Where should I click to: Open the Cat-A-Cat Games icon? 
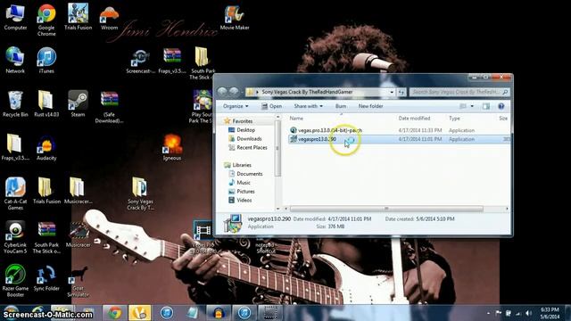(x=15, y=193)
